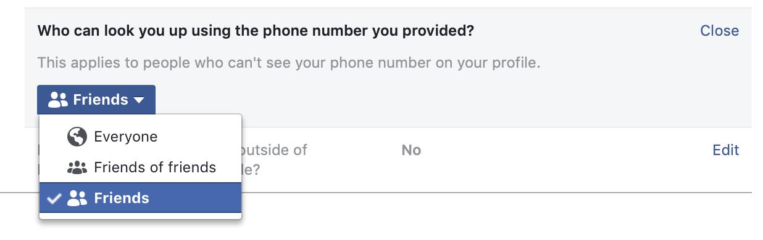Edit the search engine setting showing No
The width and height of the screenshot is (763, 240).
725,150
